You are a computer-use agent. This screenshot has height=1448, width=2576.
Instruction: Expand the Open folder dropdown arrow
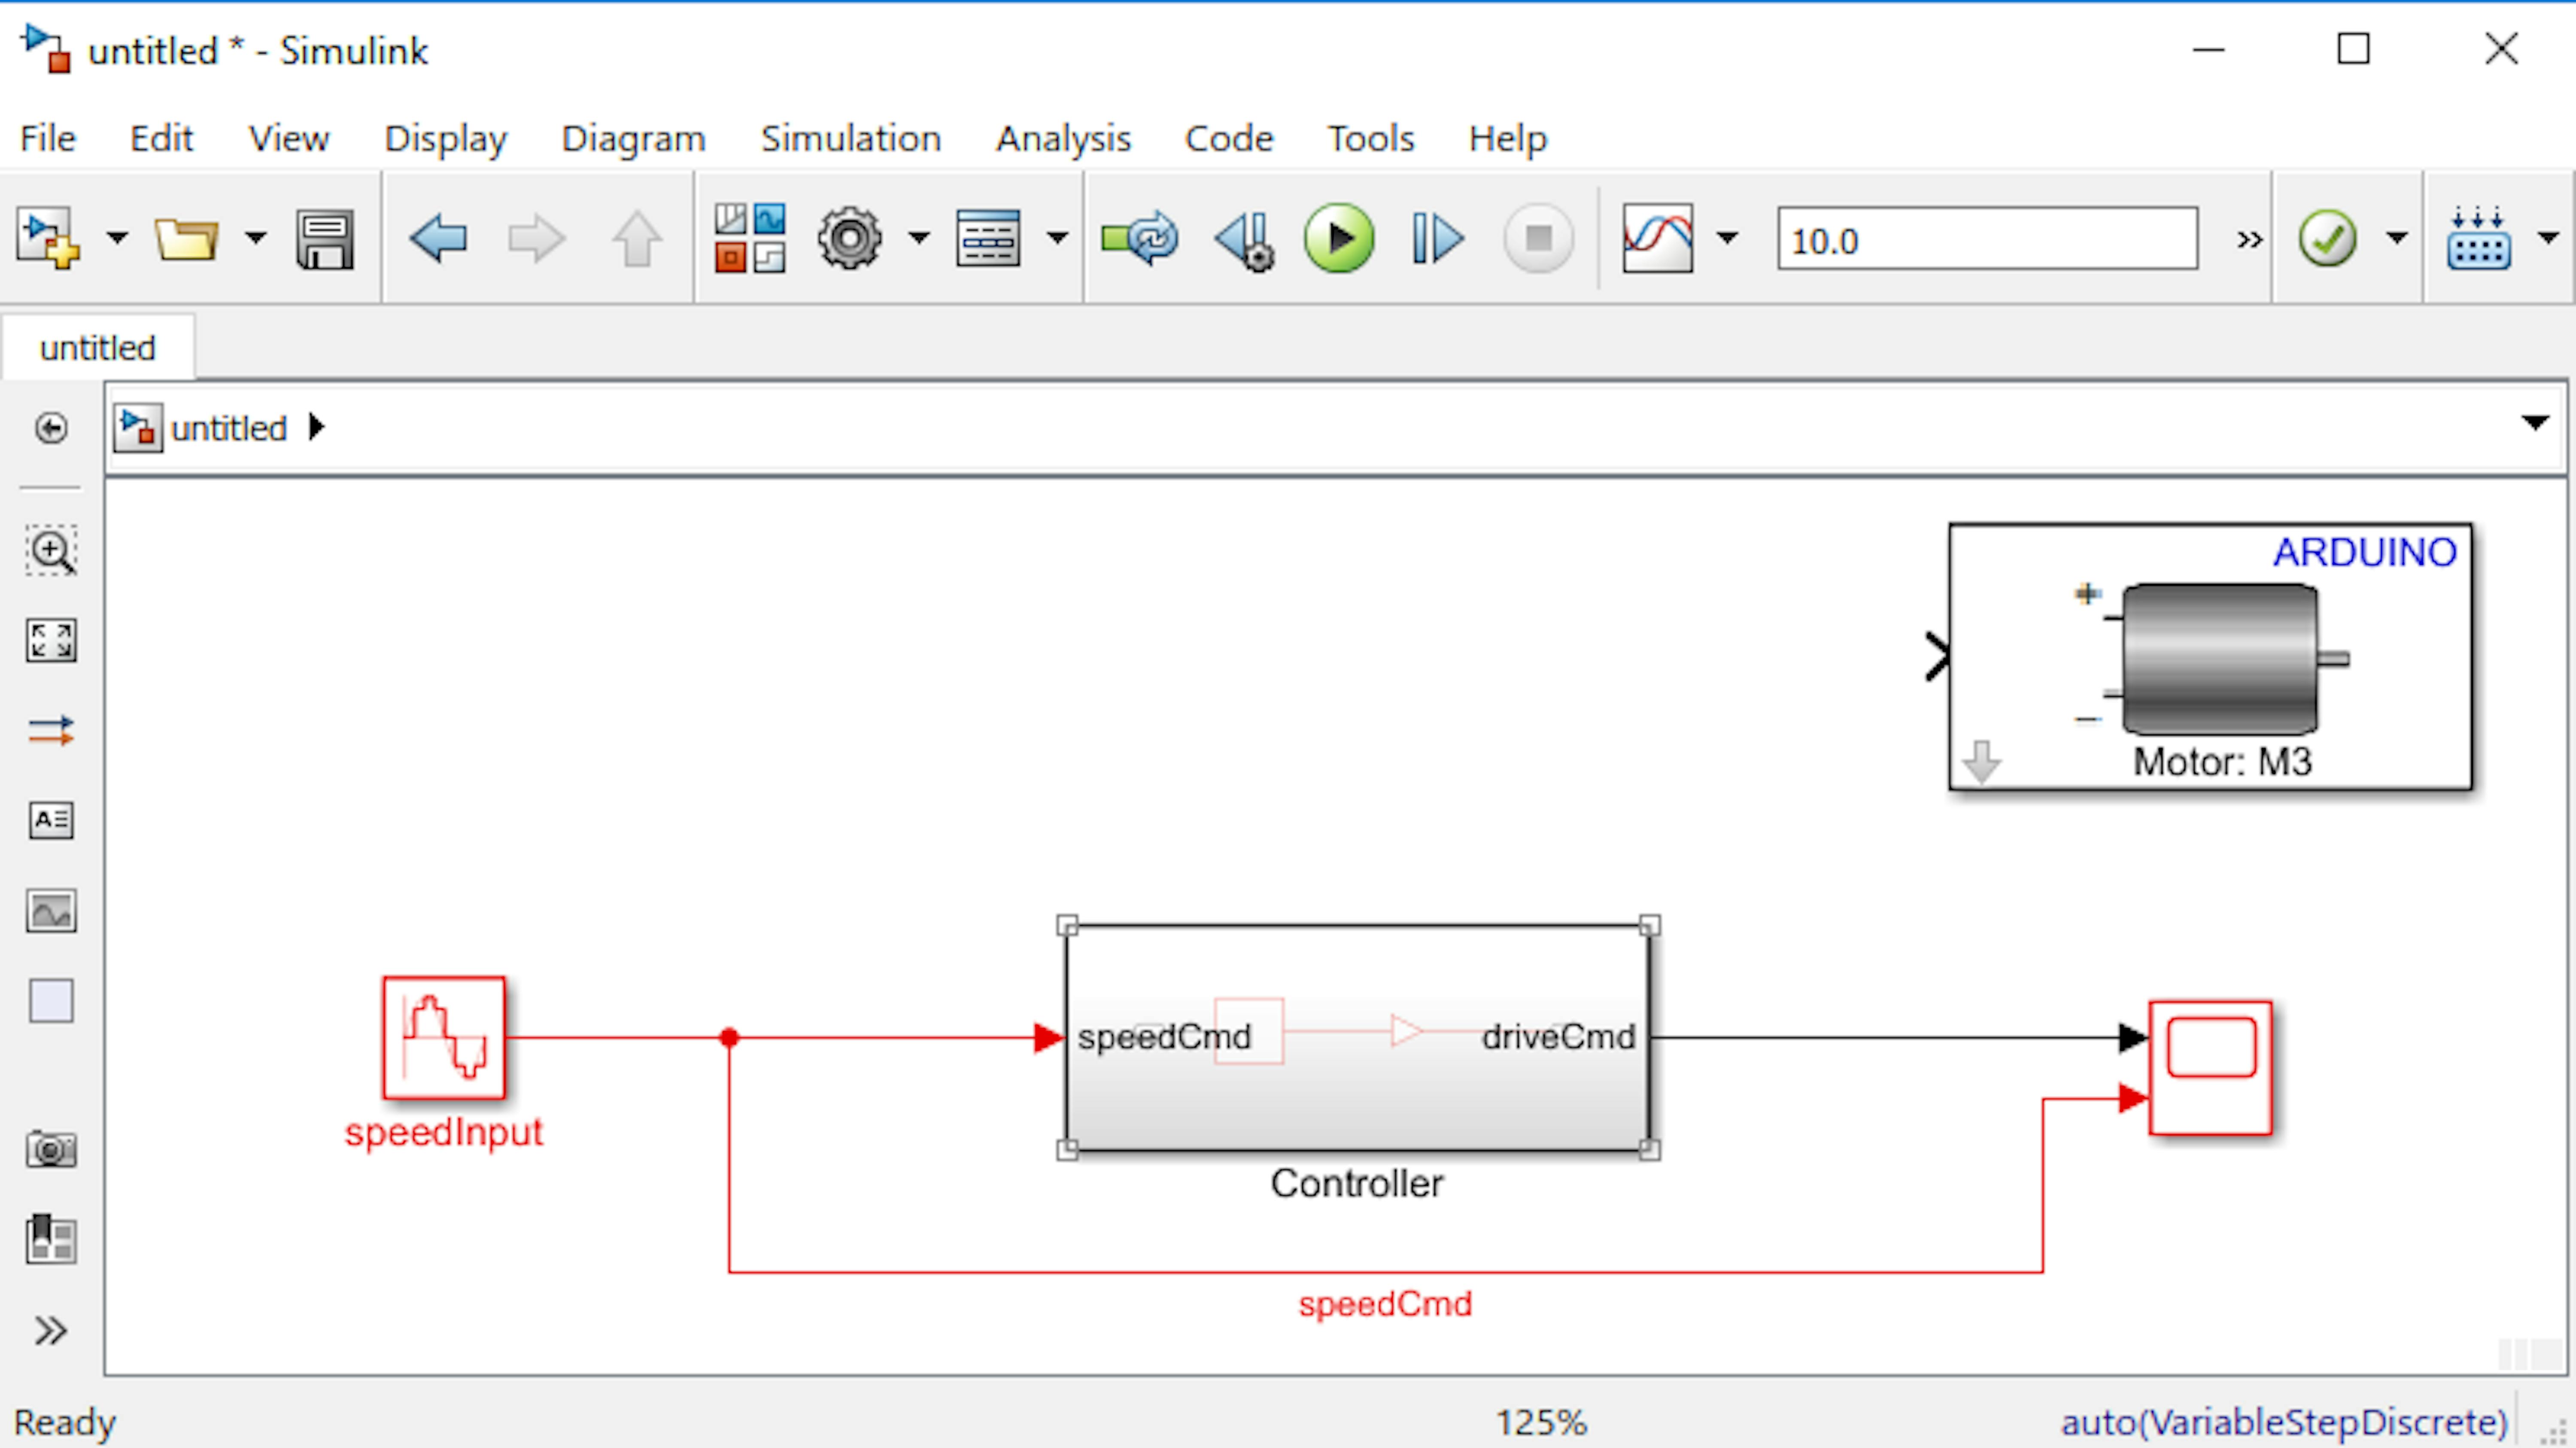pyautogui.click(x=256, y=239)
